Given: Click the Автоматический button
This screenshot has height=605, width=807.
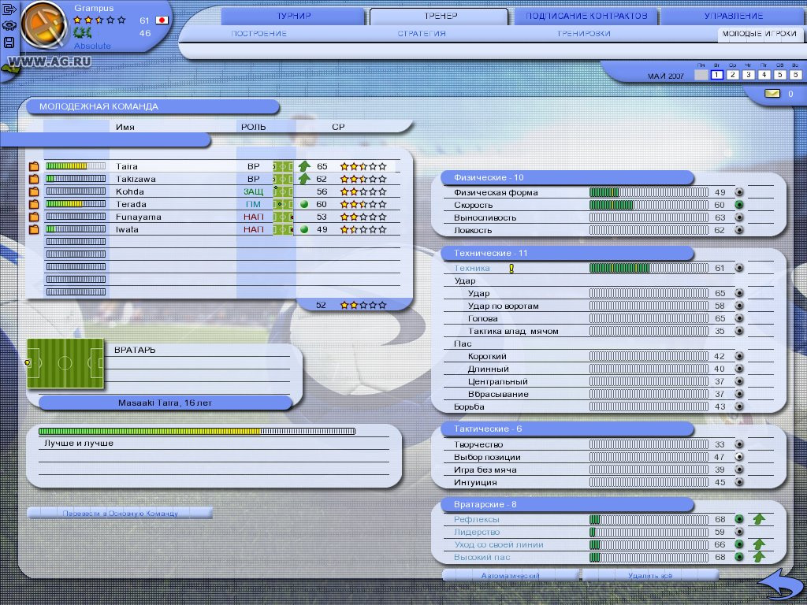Looking at the screenshot, I should pos(510,576).
